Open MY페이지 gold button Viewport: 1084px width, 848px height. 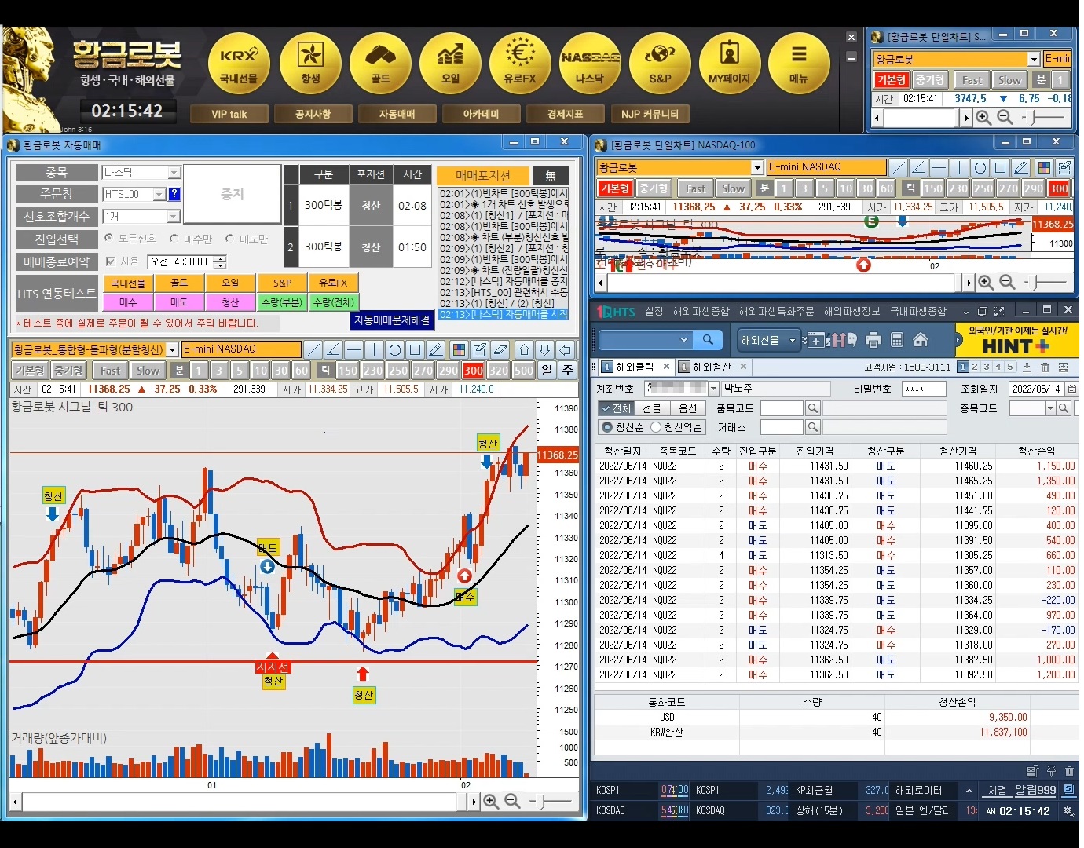coord(730,64)
